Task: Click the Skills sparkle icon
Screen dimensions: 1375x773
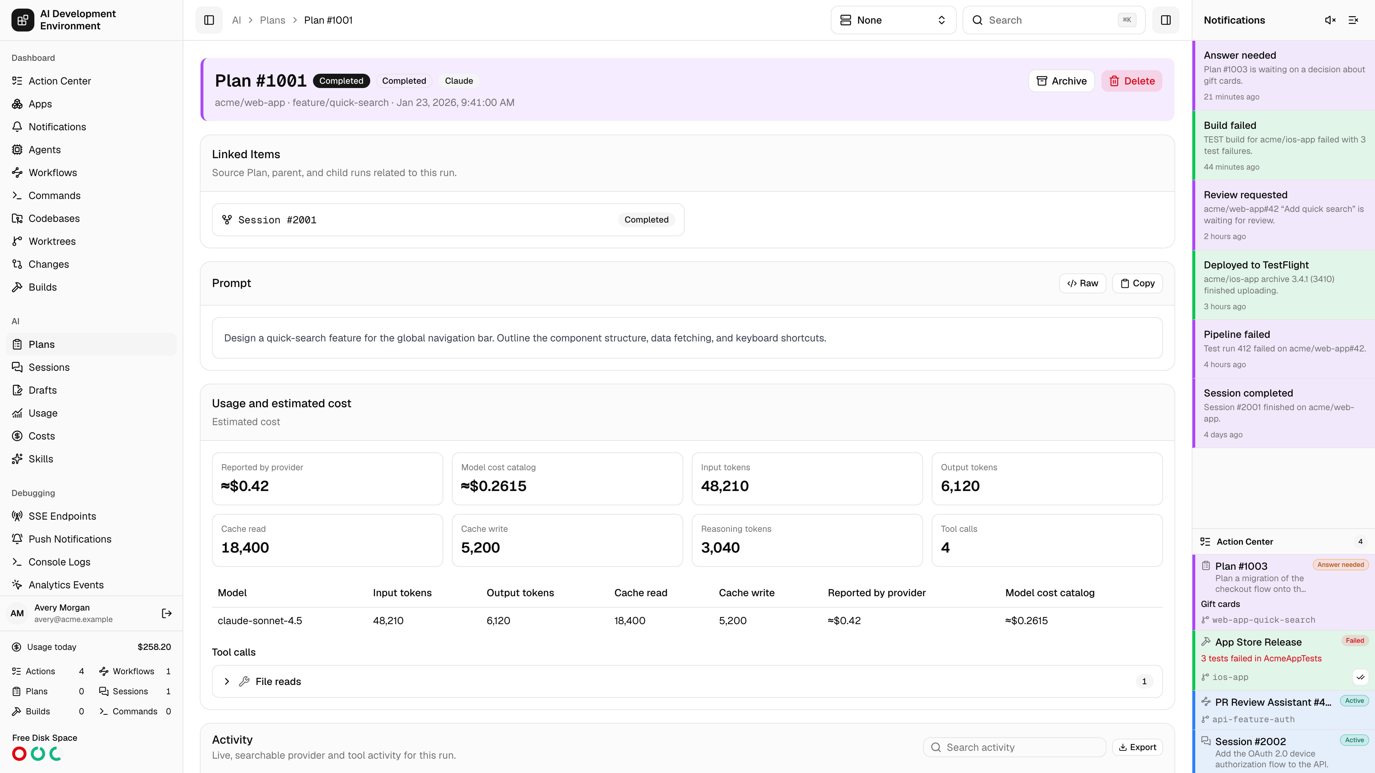Action: pos(17,459)
